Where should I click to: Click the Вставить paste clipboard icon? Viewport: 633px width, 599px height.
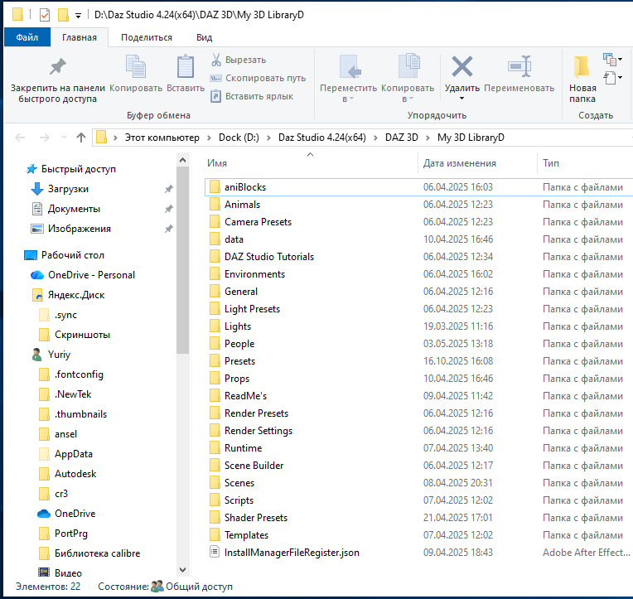(186, 66)
